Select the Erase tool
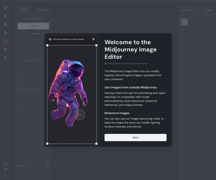 point(33,26)
